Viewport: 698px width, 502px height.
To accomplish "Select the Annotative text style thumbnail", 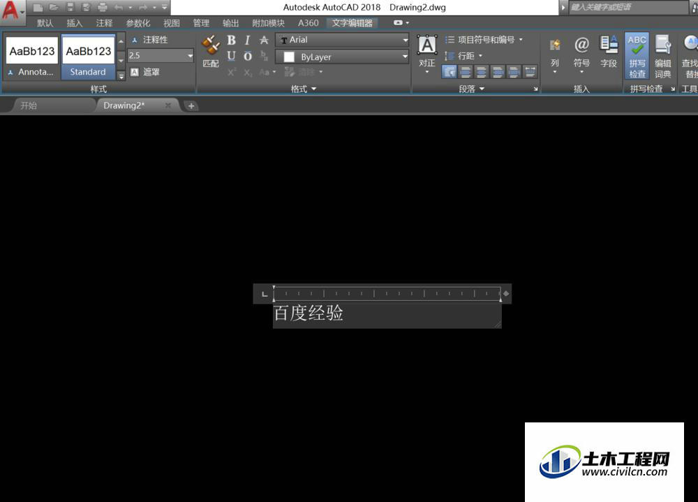I will pos(31,57).
